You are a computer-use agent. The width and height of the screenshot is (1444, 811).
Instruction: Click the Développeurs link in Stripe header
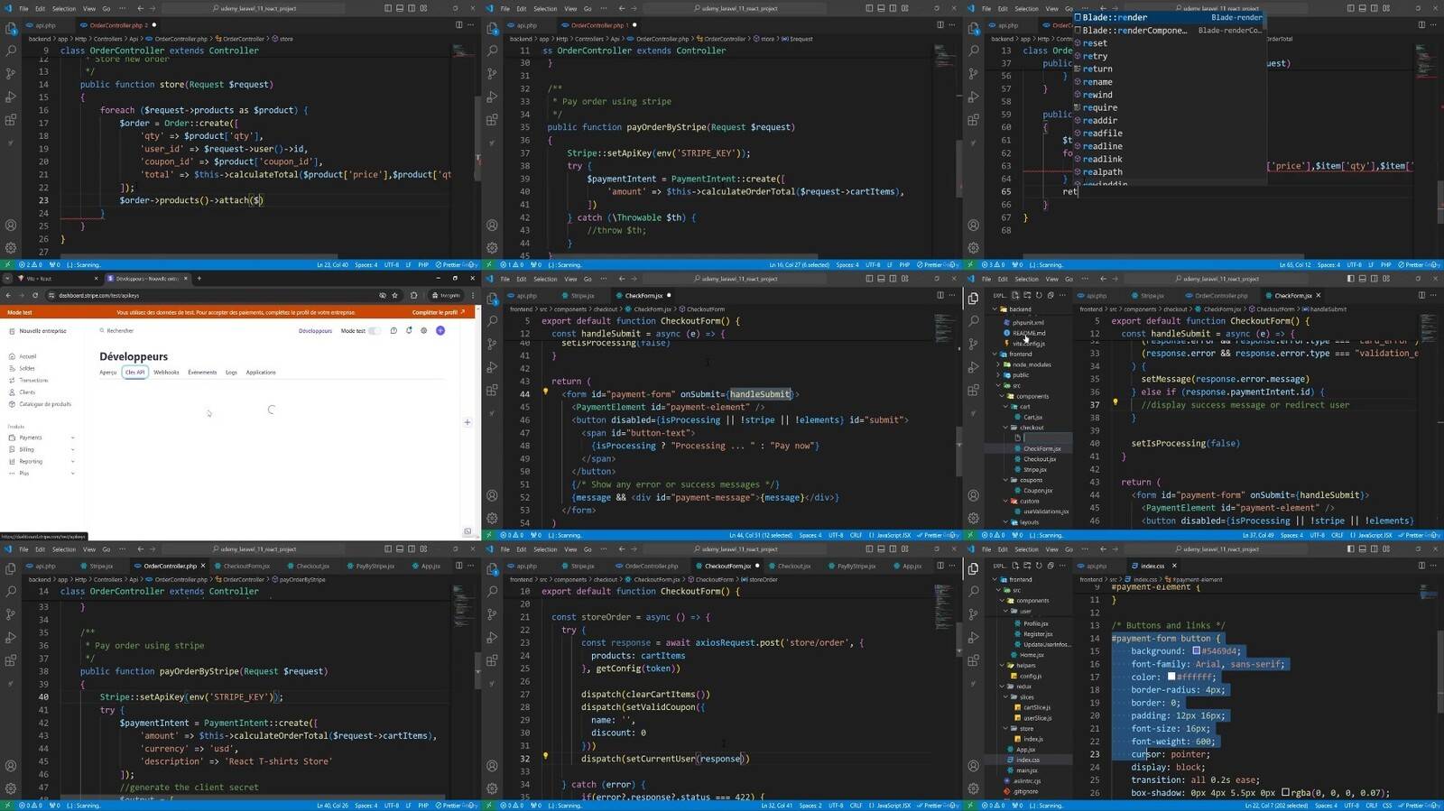[x=315, y=331]
